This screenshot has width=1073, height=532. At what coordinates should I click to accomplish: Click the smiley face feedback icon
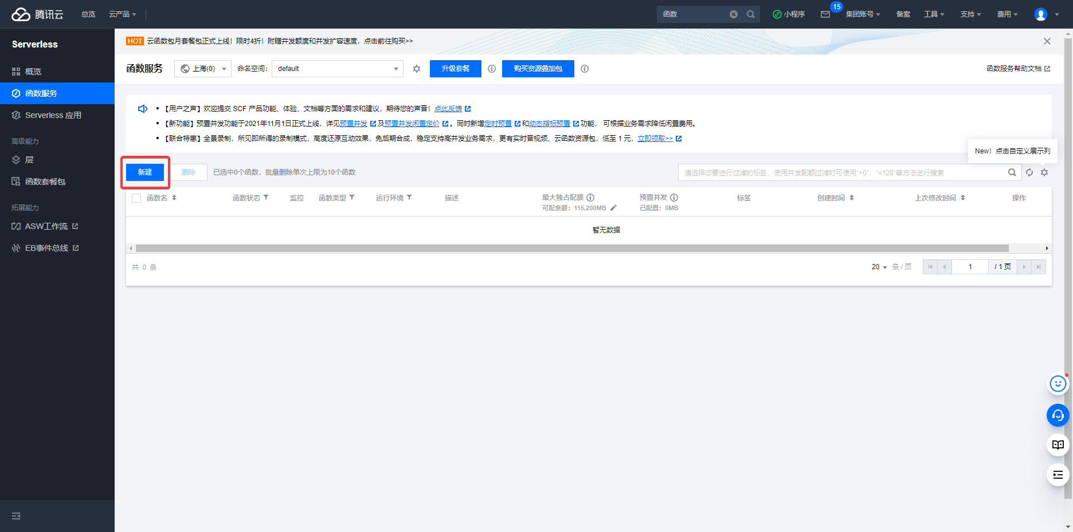tap(1058, 384)
